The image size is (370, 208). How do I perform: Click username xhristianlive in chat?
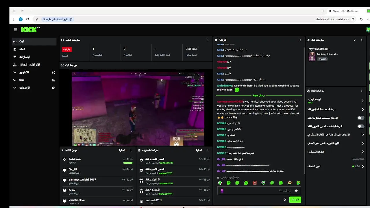225,86
